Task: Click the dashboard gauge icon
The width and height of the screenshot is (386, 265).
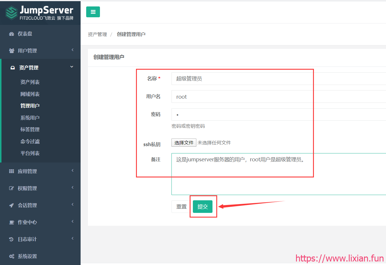Action: click(12, 34)
